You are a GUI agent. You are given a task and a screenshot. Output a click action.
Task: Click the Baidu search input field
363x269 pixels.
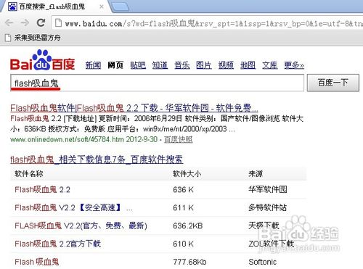[x=157, y=83]
